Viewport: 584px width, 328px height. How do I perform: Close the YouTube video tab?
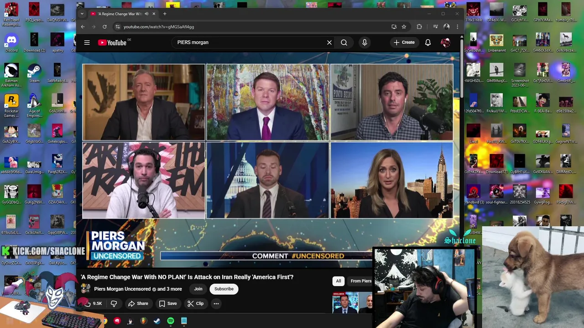pos(154,14)
